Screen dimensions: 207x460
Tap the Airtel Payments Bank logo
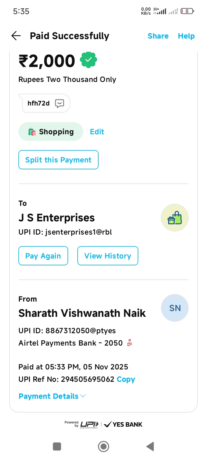tap(130, 343)
